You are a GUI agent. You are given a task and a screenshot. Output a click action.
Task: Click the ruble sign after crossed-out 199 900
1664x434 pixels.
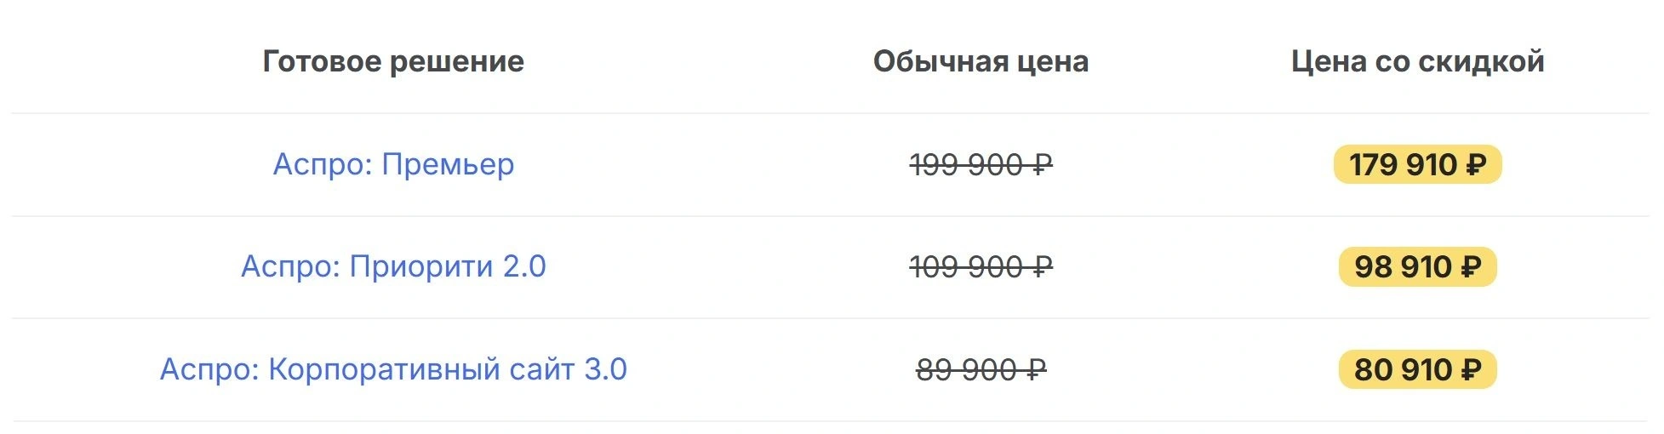(x=1043, y=164)
